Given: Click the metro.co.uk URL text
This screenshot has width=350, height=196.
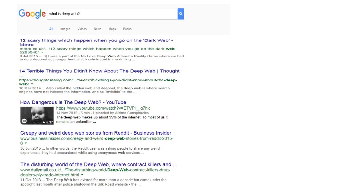Looking at the screenshot, I should click(x=98, y=50).
